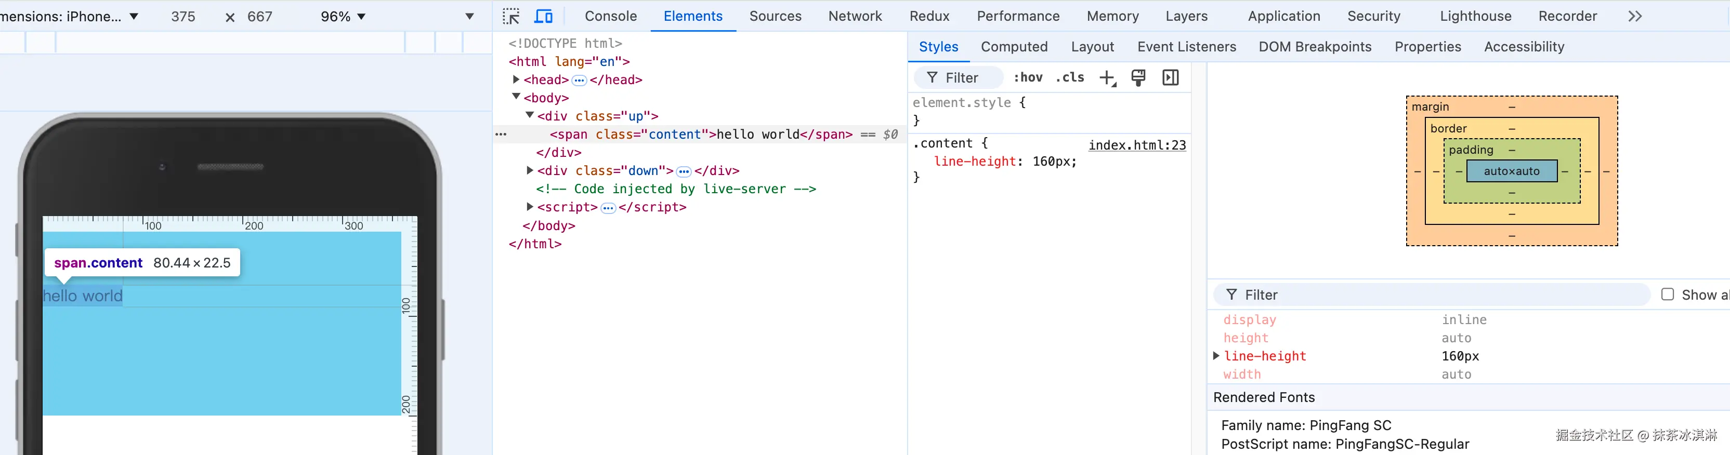The image size is (1730, 455).
Task: Toggle the :hov element state button
Action: 1028,77
